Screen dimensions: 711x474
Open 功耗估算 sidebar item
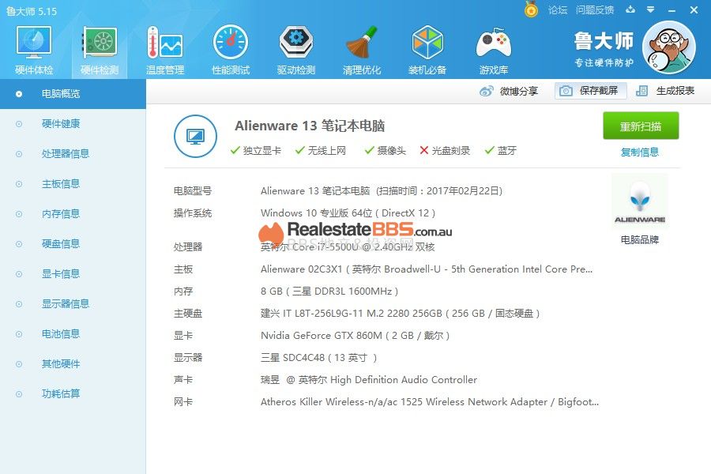(61, 394)
